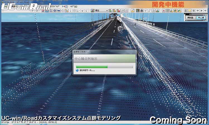This screenshot has height=125, width=209.
Task: Click the green trees toolbar icon
Action: [x=179, y=11]
